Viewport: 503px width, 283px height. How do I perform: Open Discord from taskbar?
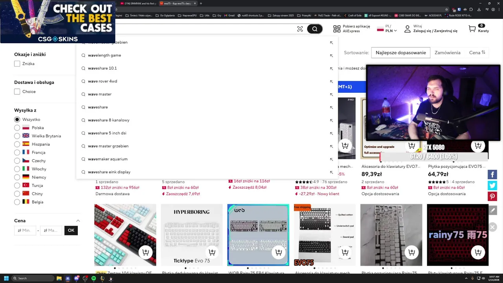pyautogui.click(x=77, y=278)
